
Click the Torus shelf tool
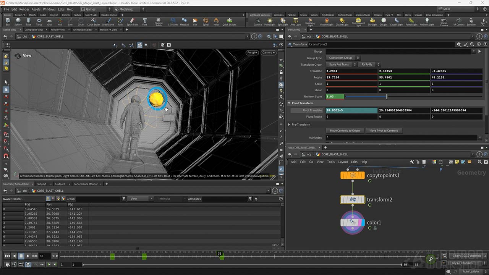39,21
